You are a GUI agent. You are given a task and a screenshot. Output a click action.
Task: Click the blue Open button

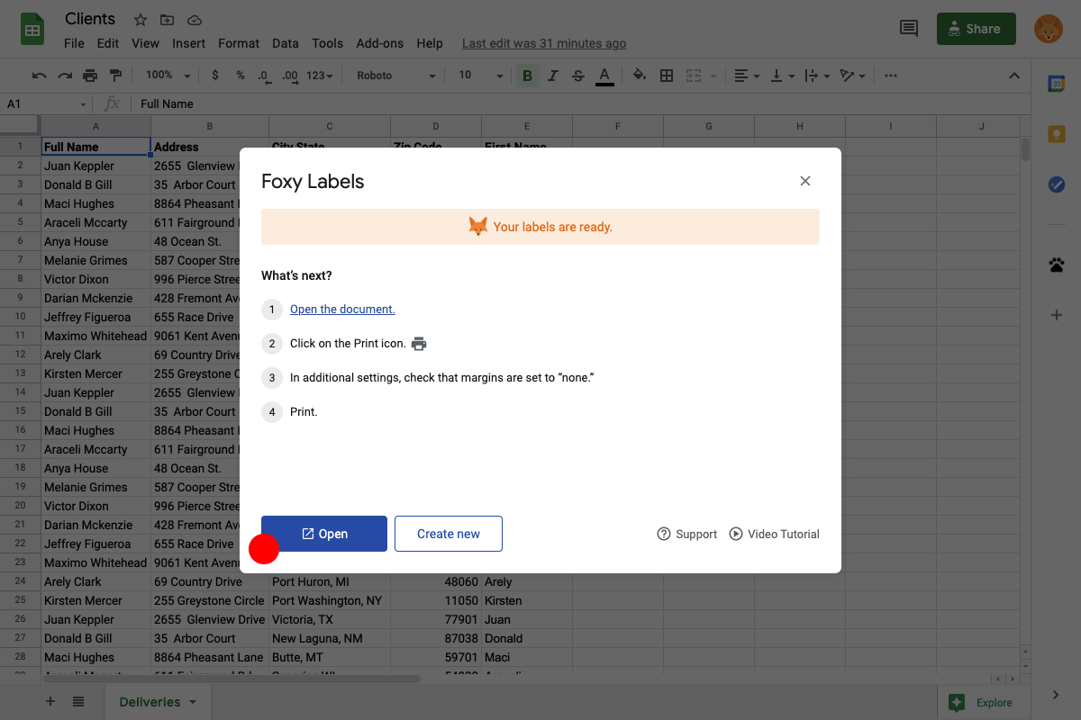(324, 534)
